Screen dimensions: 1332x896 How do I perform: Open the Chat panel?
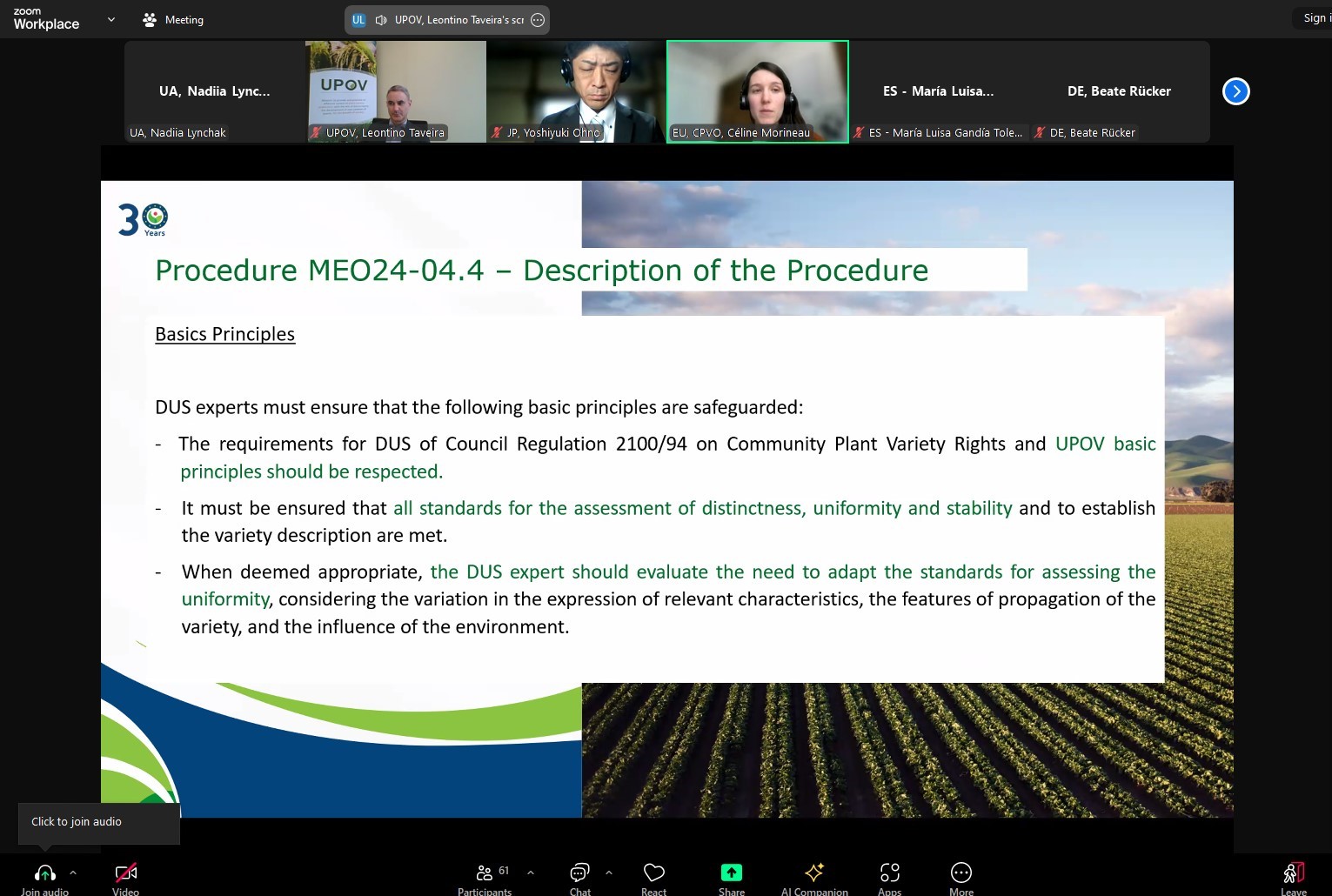579,877
